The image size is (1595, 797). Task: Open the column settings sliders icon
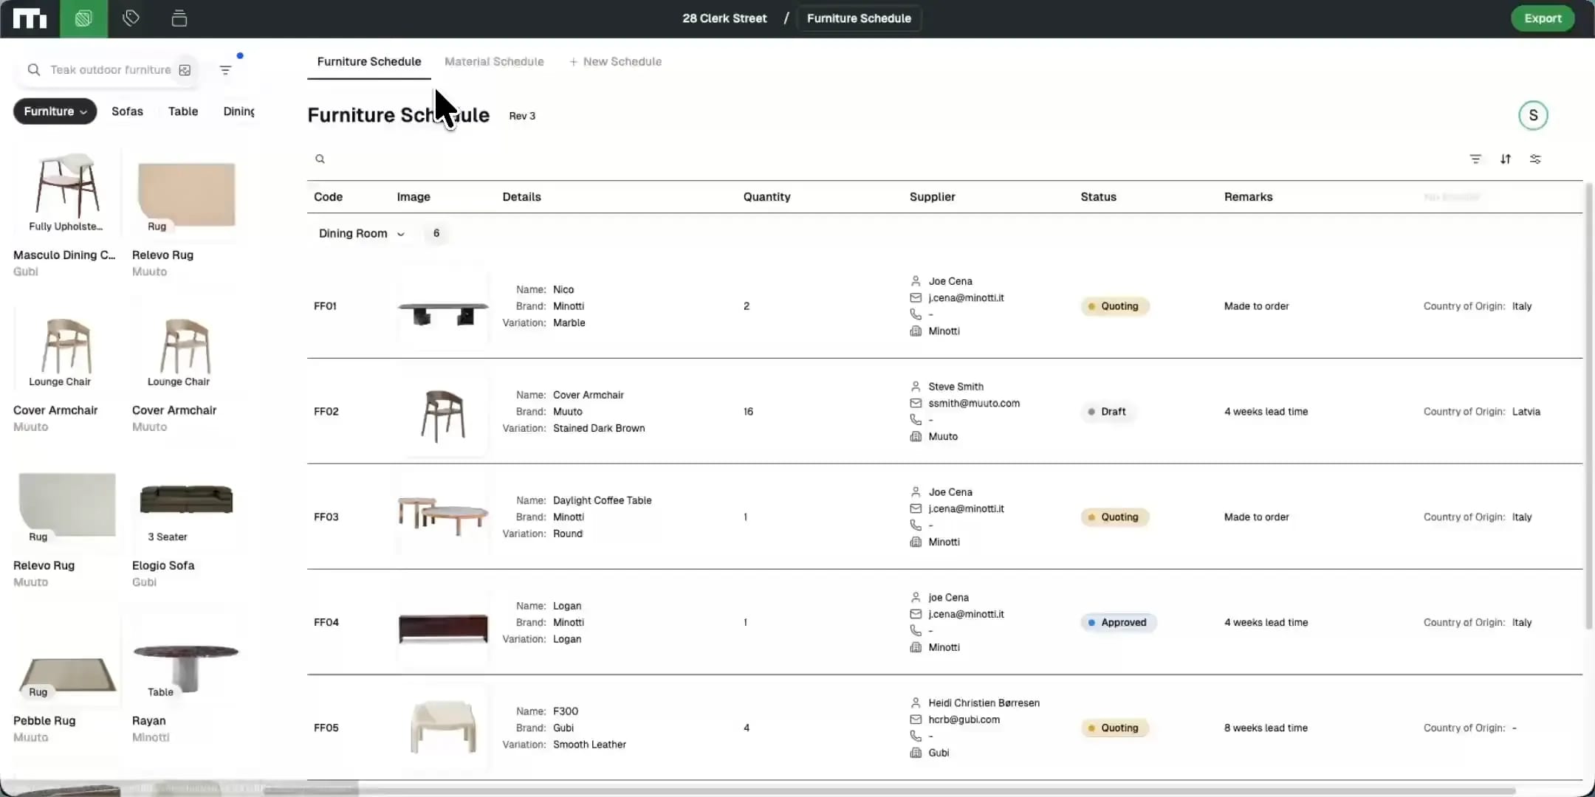1535,159
